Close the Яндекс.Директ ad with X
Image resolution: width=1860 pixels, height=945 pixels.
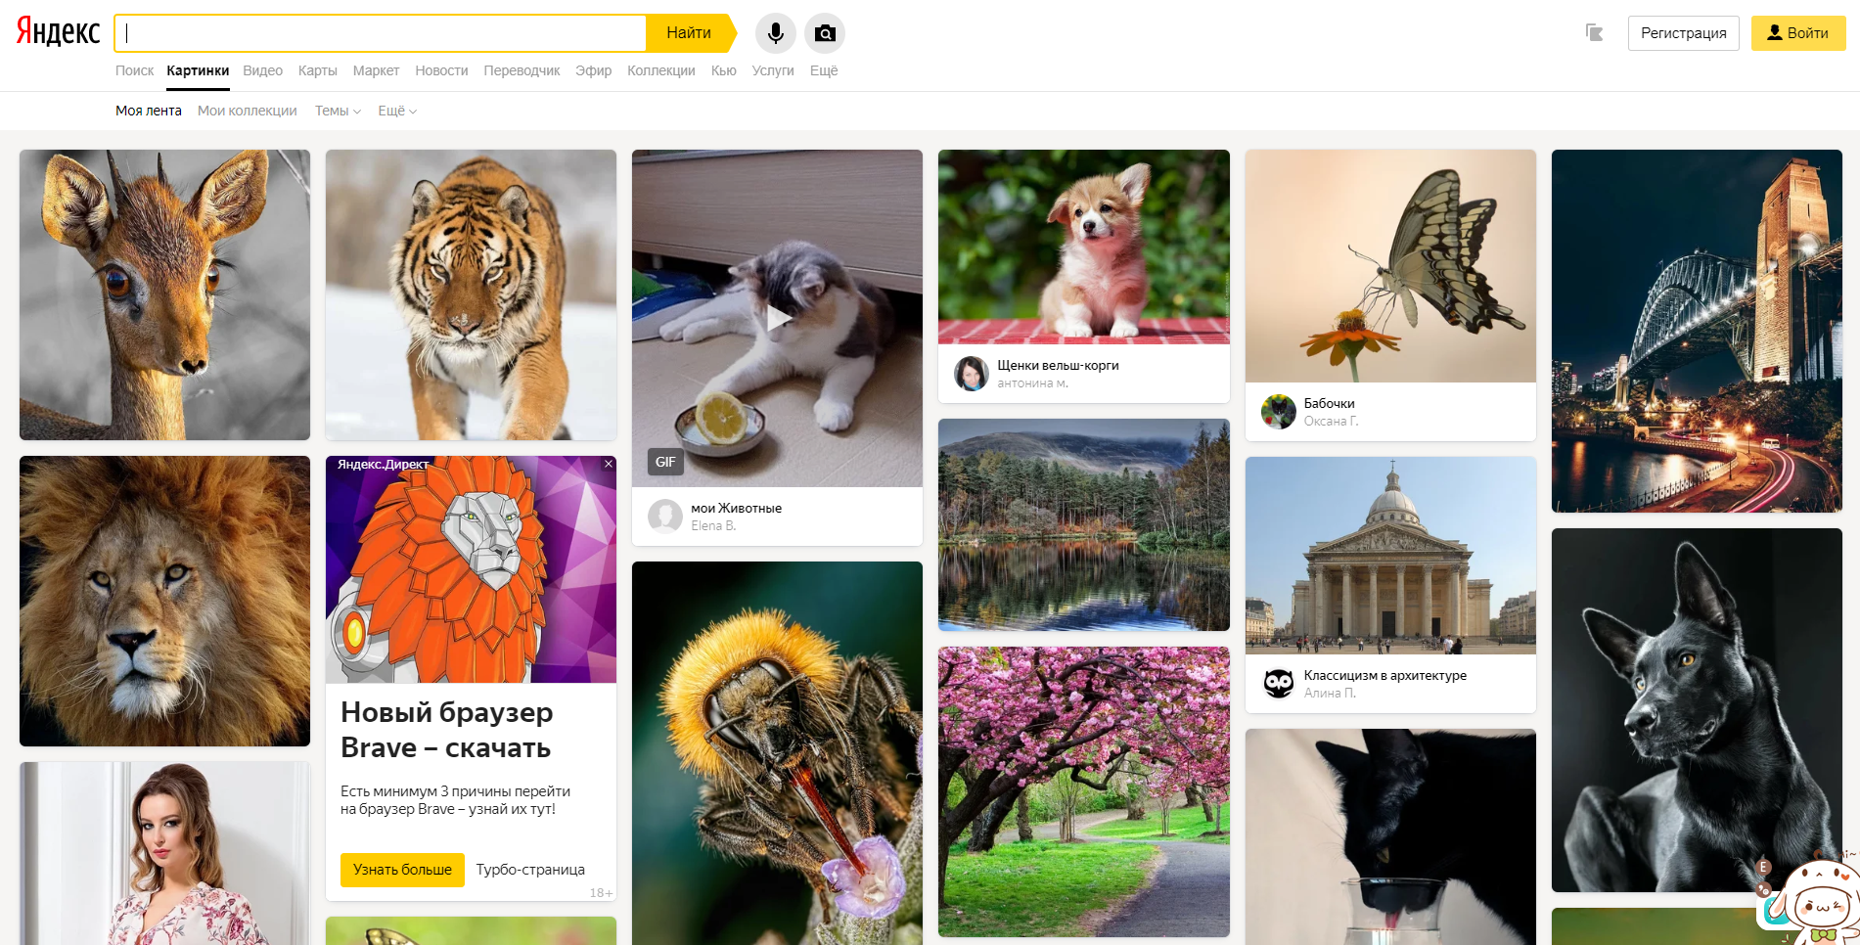(x=609, y=464)
